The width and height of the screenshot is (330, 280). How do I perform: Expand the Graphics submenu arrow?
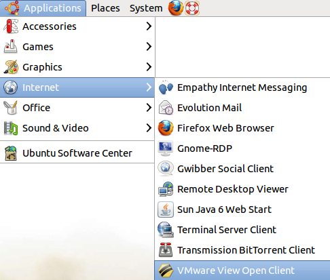149,67
